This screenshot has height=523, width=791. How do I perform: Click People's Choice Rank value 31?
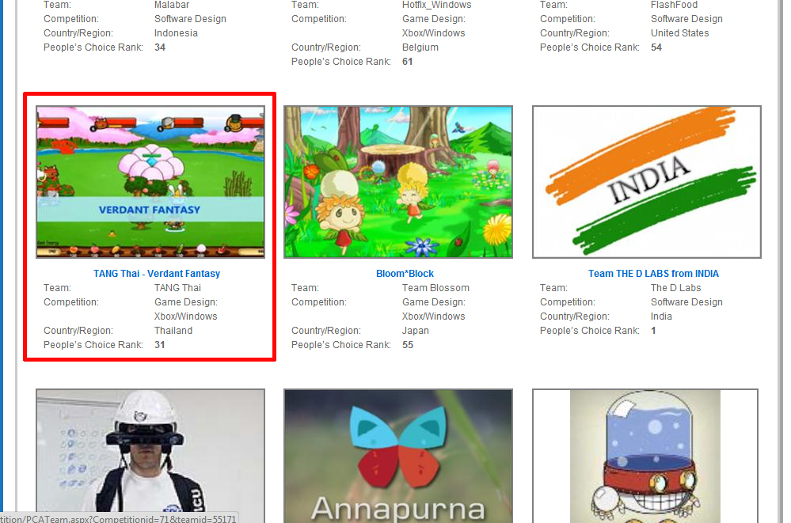(x=160, y=345)
